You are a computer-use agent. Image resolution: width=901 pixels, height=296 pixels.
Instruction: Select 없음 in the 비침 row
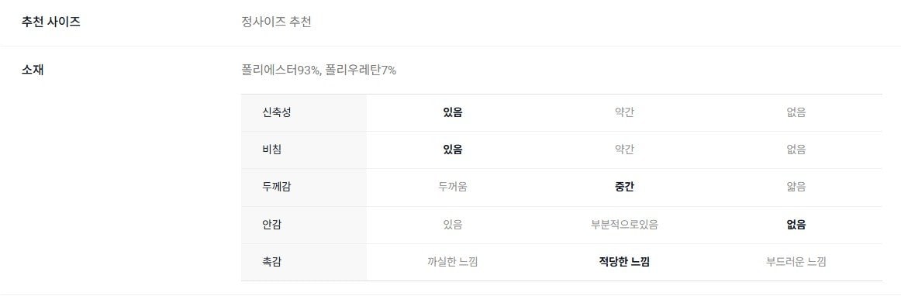[x=796, y=150]
